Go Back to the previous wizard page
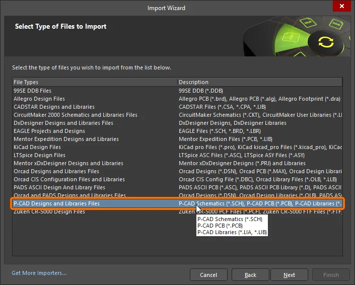355x285 pixels. [x=250, y=275]
